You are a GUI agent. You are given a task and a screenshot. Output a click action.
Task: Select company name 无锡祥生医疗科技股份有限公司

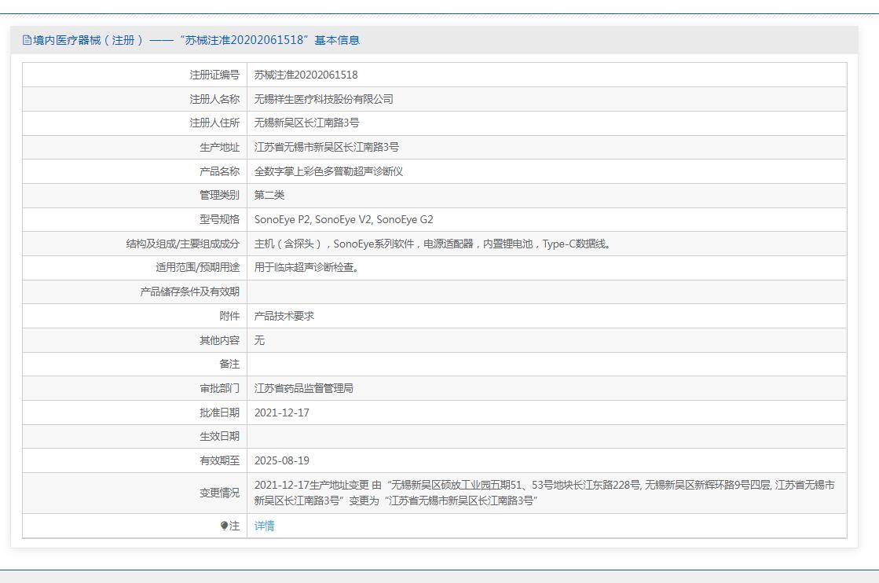(x=324, y=99)
